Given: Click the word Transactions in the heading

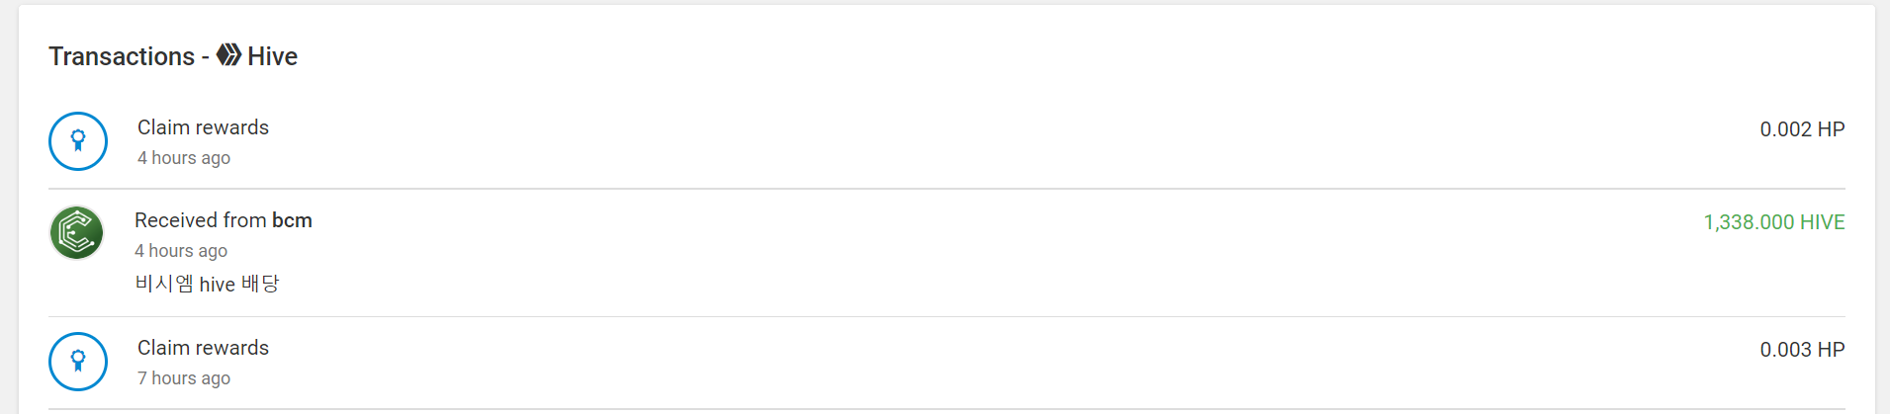Looking at the screenshot, I should click(122, 56).
